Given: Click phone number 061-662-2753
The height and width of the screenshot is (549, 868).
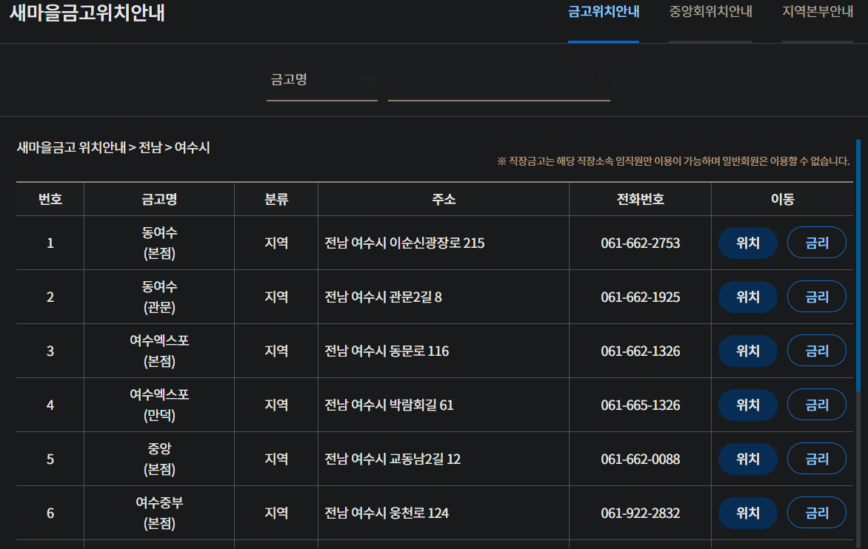Looking at the screenshot, I should point(641,243).
